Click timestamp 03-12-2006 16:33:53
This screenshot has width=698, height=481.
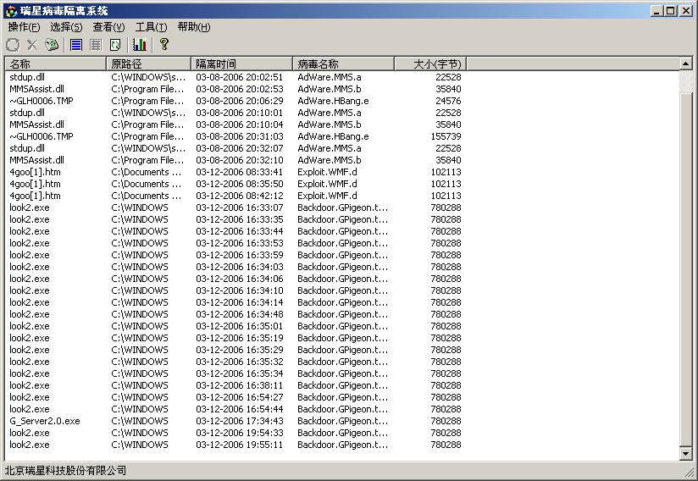tap(240, 243)
